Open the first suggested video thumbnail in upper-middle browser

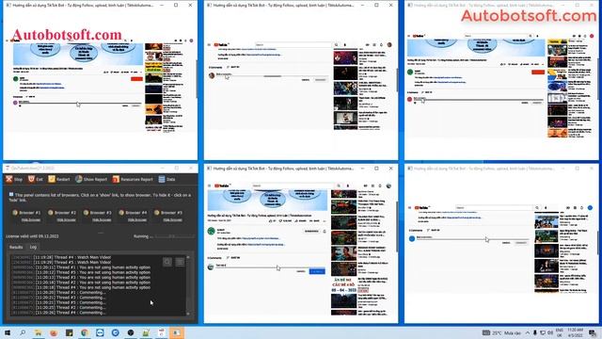[345, 57]
